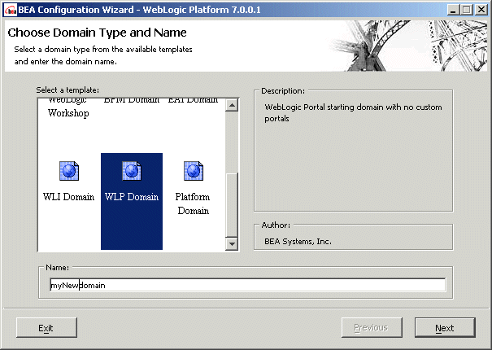This screenshot has height=350, width=492.
Task: Close the Configuration Wizard window
Action: (x=481, y=10)
